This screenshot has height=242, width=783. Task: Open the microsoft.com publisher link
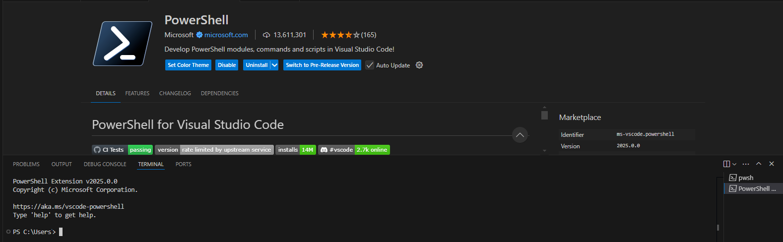226,35
